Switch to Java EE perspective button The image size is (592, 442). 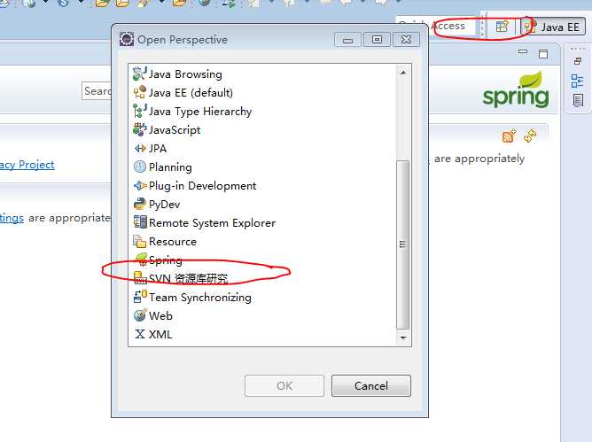(554, 27)
